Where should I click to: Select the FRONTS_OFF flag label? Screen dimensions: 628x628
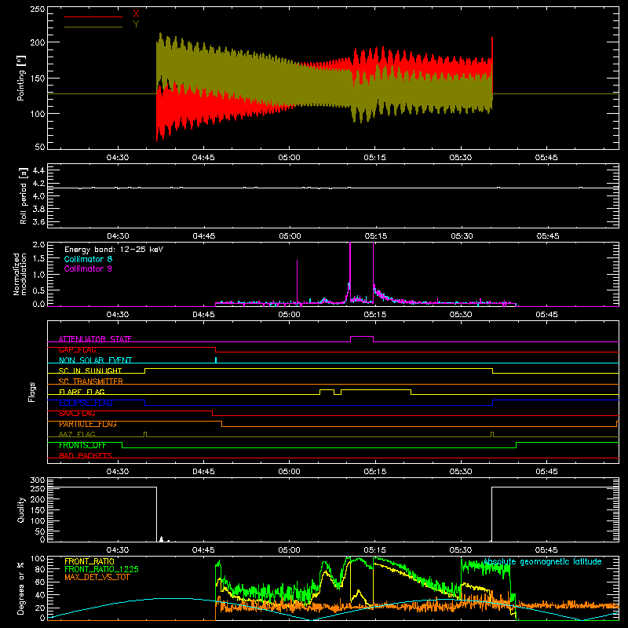pyautogui.click(x=82, y=445)
